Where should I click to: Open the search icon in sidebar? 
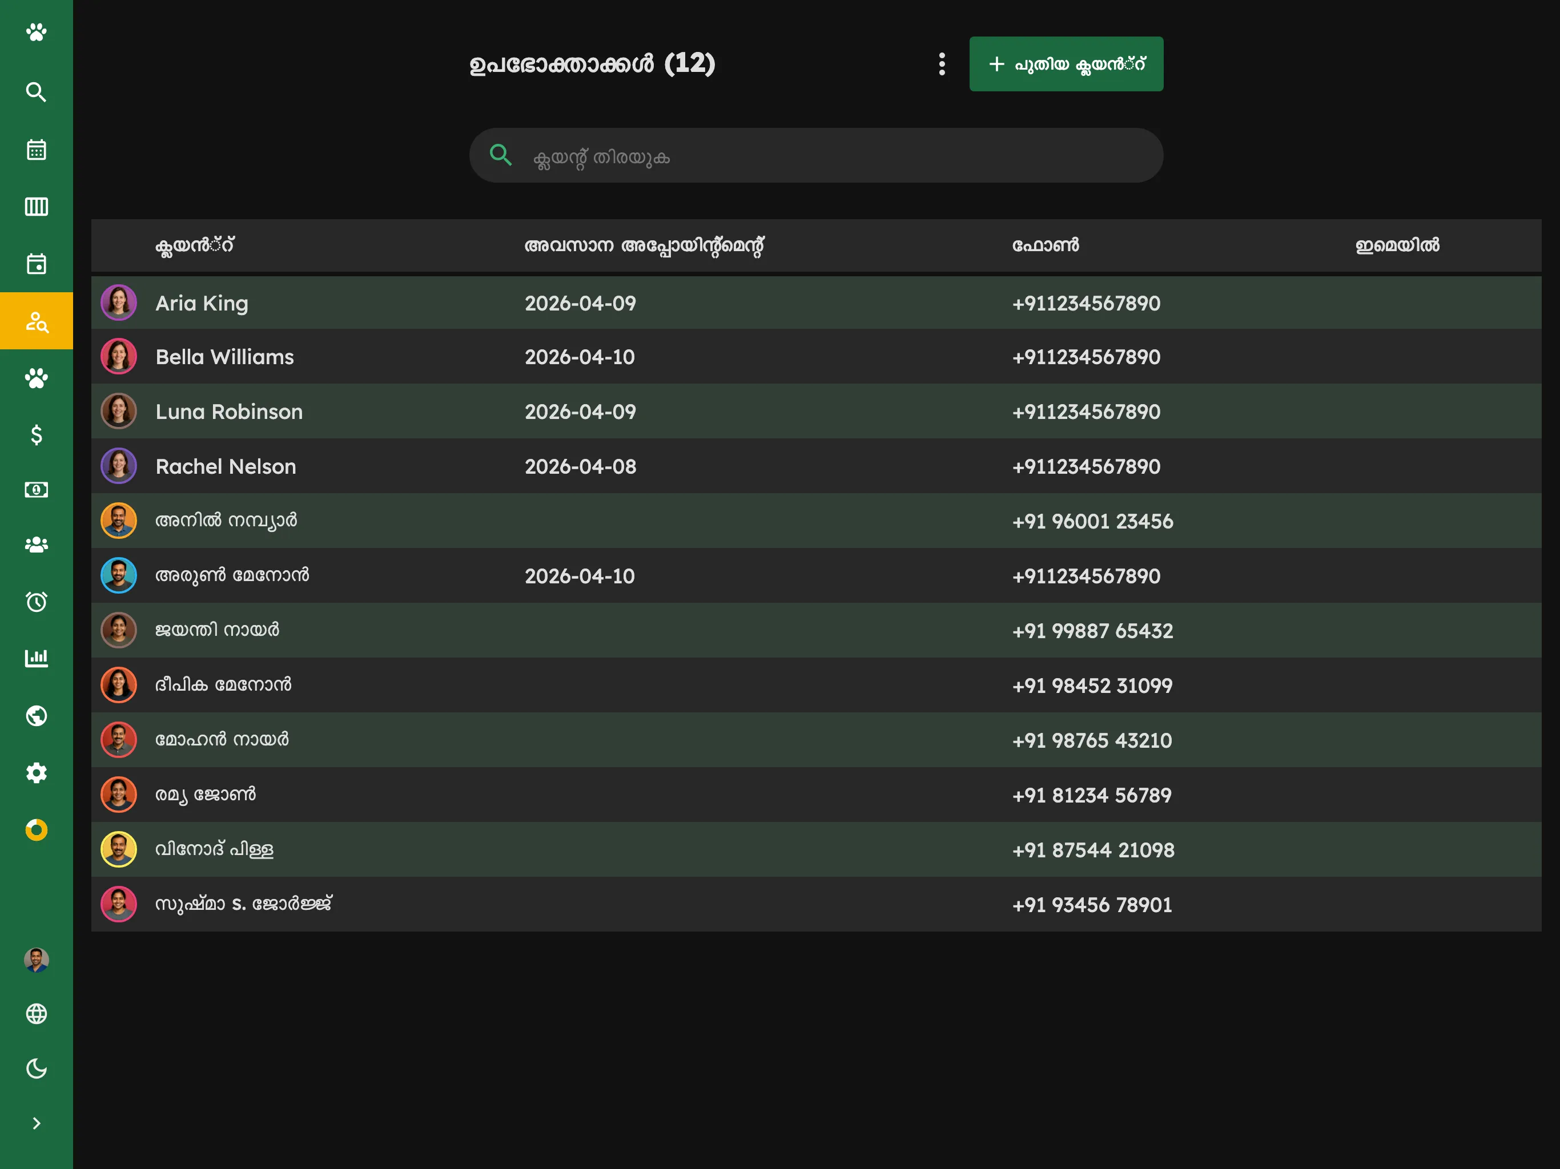tap(36, 92)
